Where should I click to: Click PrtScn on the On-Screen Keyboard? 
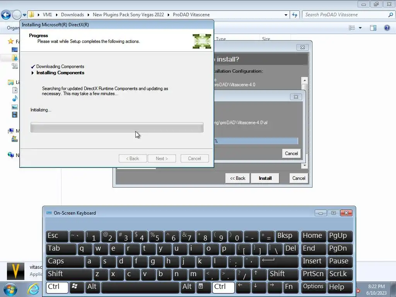pos(313,275)
